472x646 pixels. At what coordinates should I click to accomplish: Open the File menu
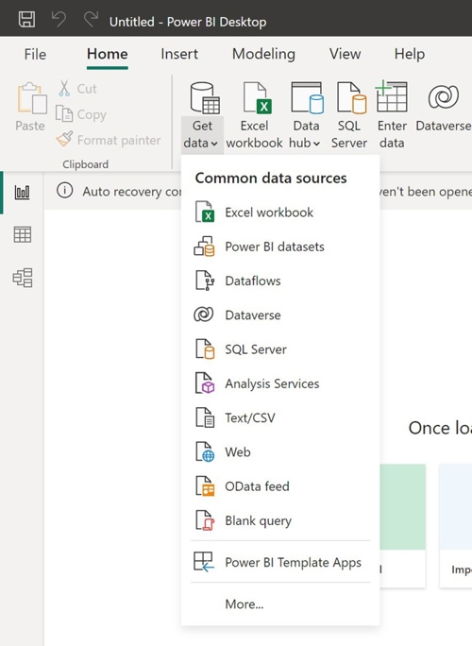tap(35, 54)
